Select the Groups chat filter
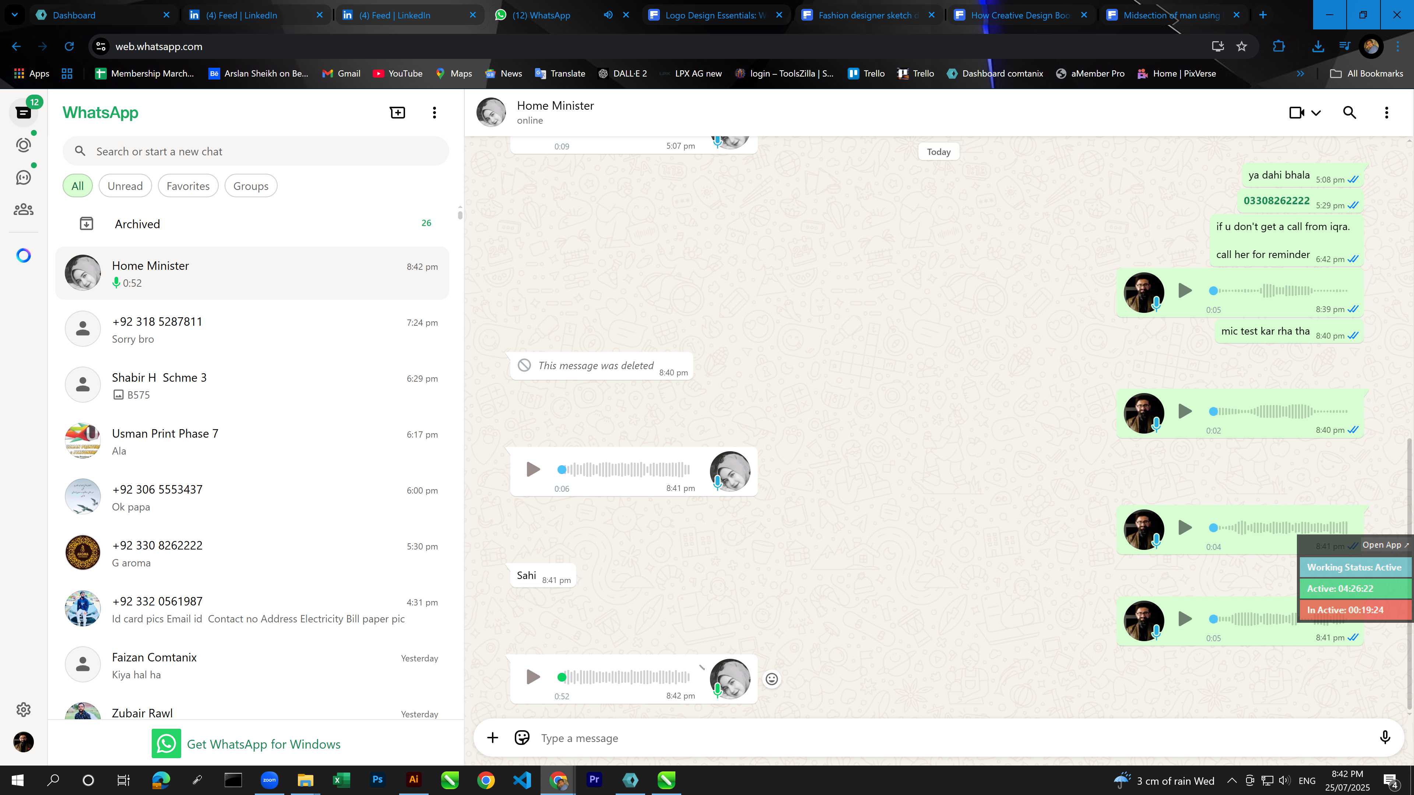 pyautogui.click(x=251, y=186)
